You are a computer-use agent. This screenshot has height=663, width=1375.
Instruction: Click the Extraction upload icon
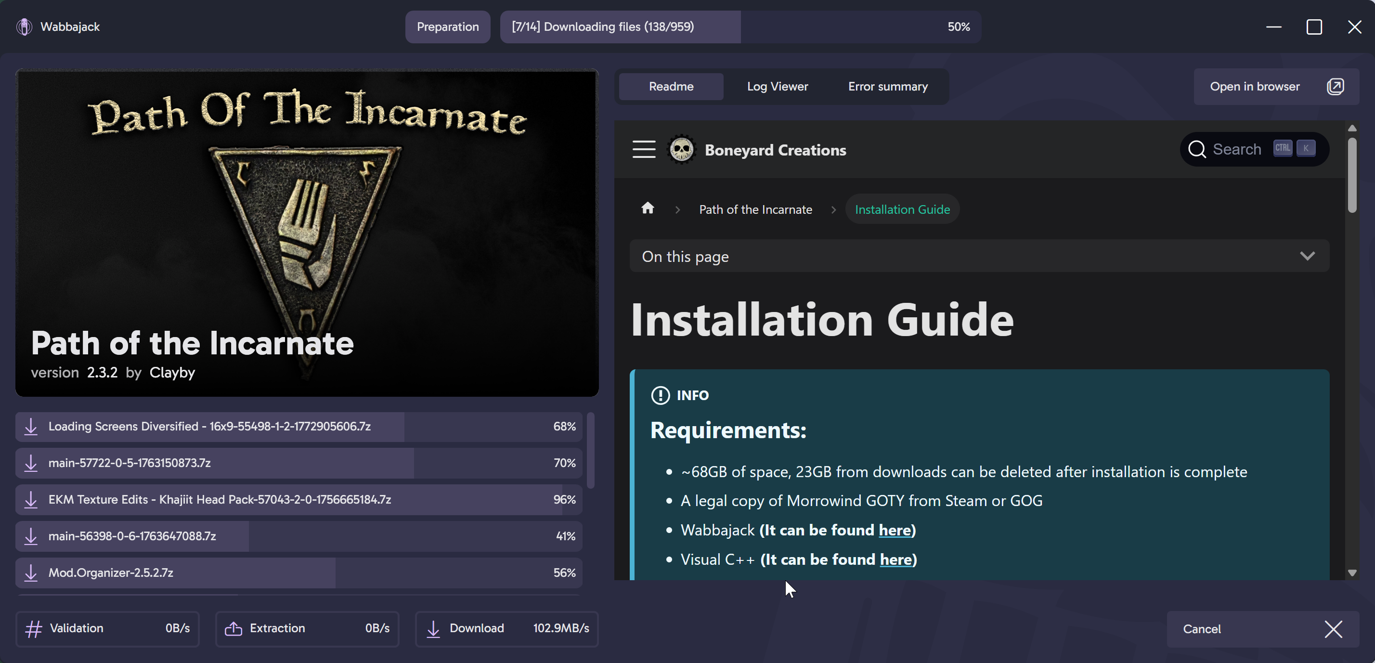coord(233,629)
